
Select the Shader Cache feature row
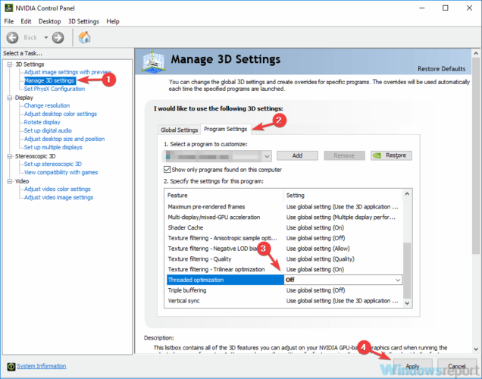(x=284, y=227)
